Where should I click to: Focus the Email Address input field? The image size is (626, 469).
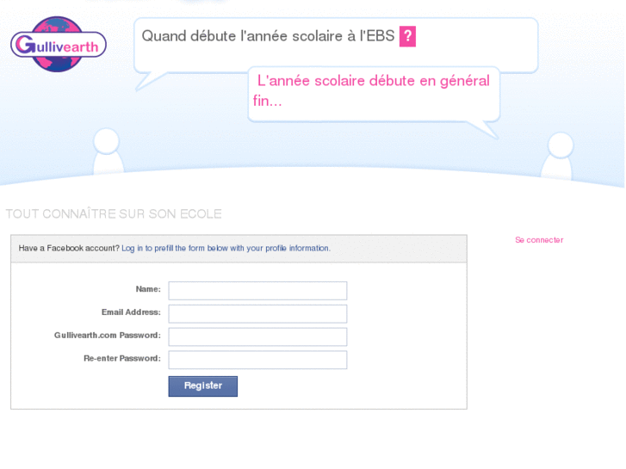click(257, 313)
